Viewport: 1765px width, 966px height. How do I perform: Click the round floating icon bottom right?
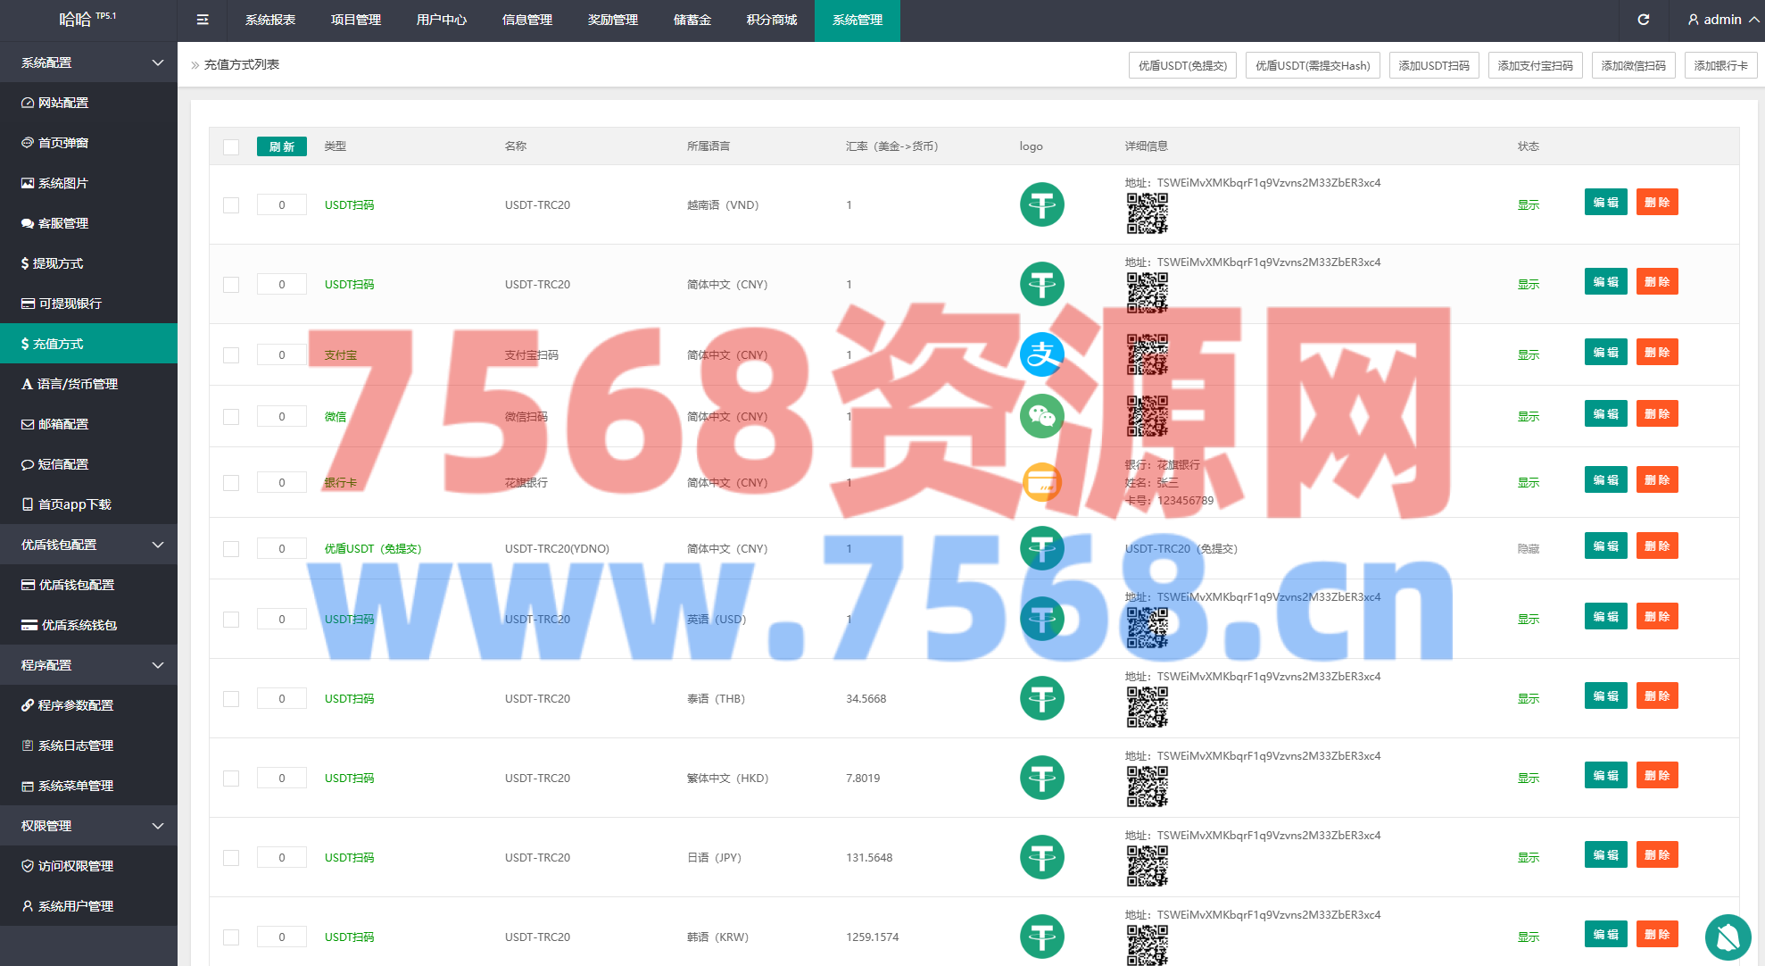(1728, 936)
